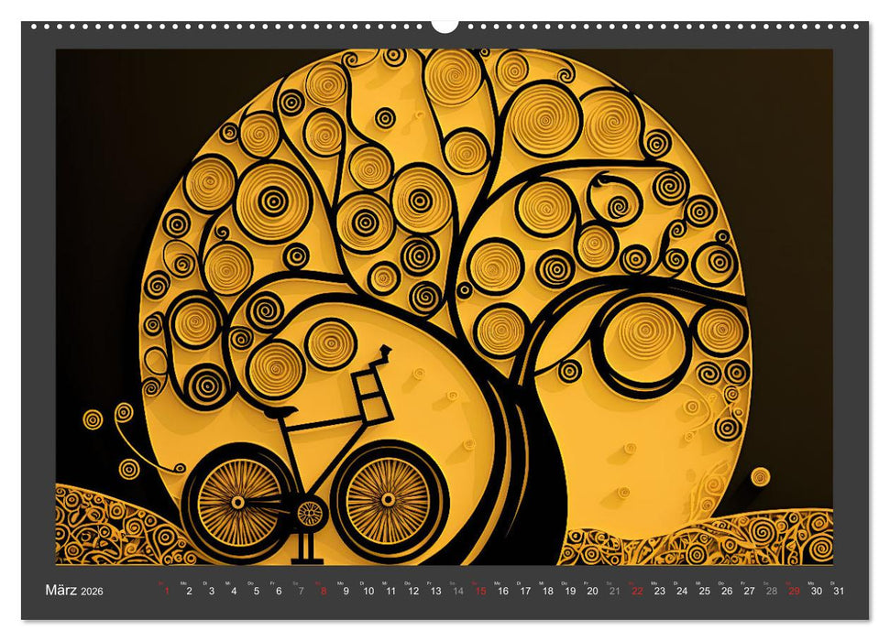Click the bicycle's rear wheel

(238, 502)
